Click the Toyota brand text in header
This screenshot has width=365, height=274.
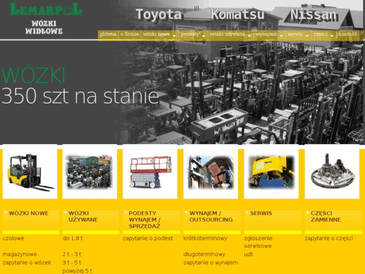[x=159, y=15]
